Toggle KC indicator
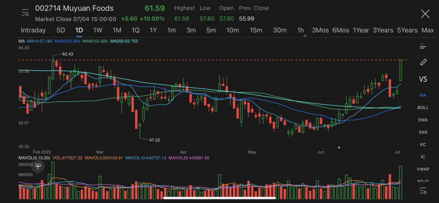This screenshot has width=439, height=203. [x=423, y=144]
